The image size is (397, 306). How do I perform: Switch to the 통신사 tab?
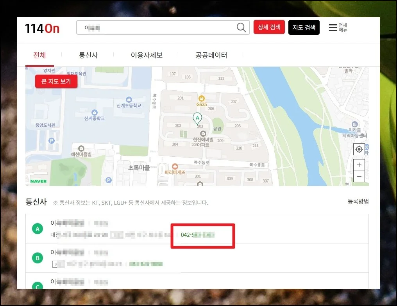(89, 55)
